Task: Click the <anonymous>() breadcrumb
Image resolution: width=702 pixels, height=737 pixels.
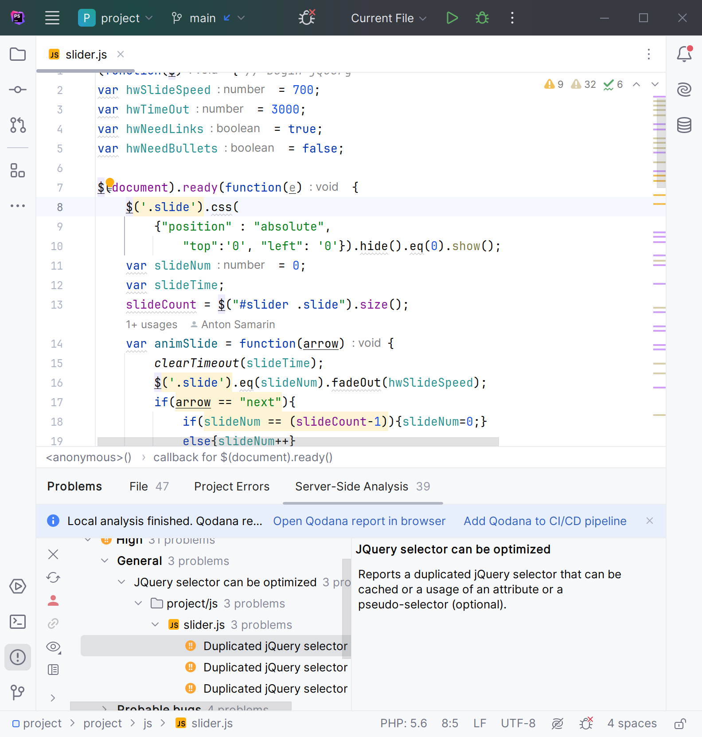Action: [89, 457]
